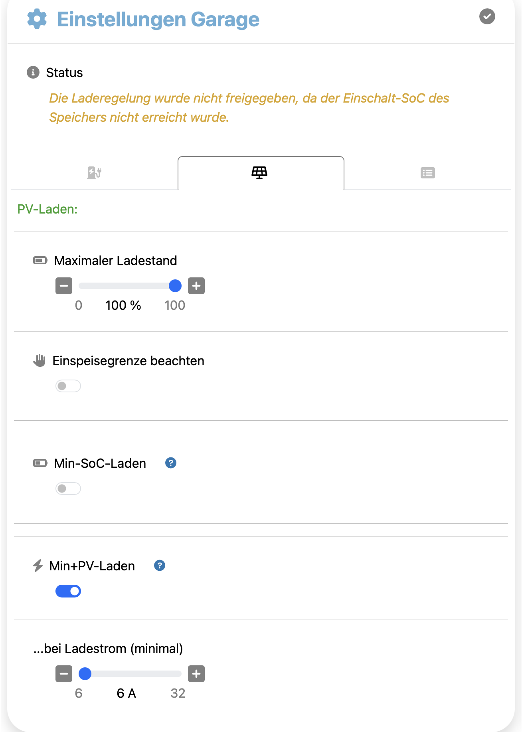Click the Ladestrom minimal slider handle
This screenshot has height=732, width=522.
tap(85, 674)
